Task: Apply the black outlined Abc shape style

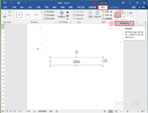Action: (19, 15)
